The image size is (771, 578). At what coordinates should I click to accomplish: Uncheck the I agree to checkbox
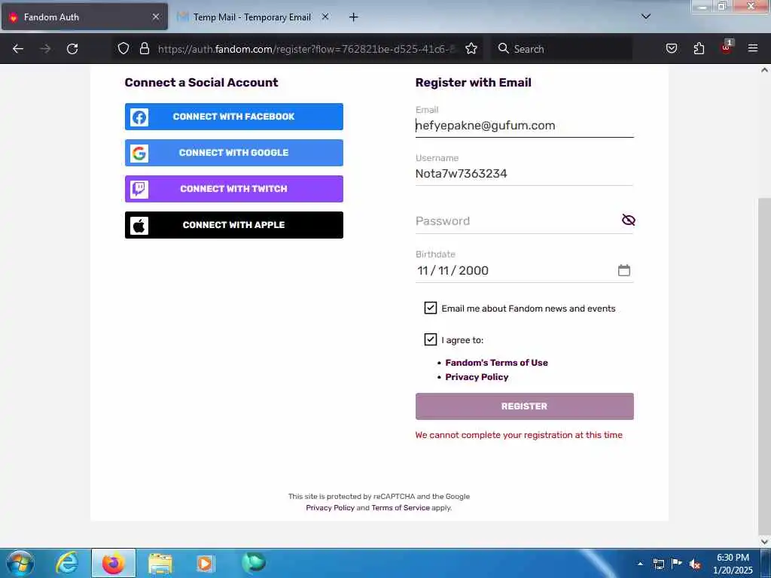tap(430, 339)
